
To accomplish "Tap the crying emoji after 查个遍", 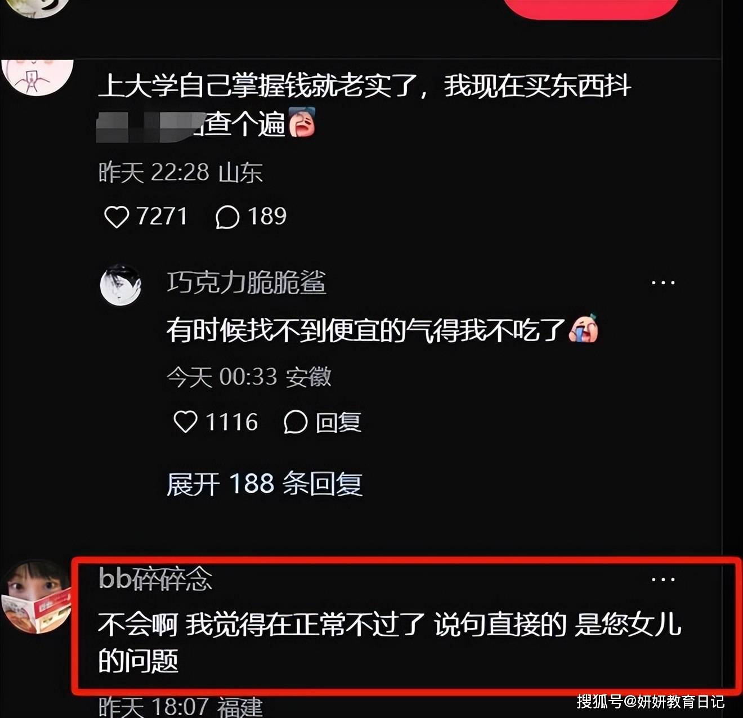I will [x=302, y=122].
